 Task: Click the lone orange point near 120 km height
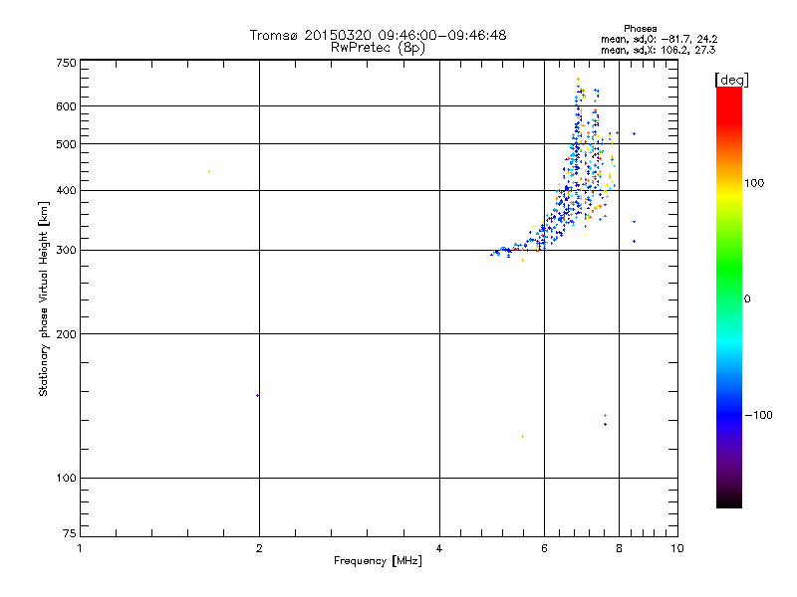coord(523,437)
